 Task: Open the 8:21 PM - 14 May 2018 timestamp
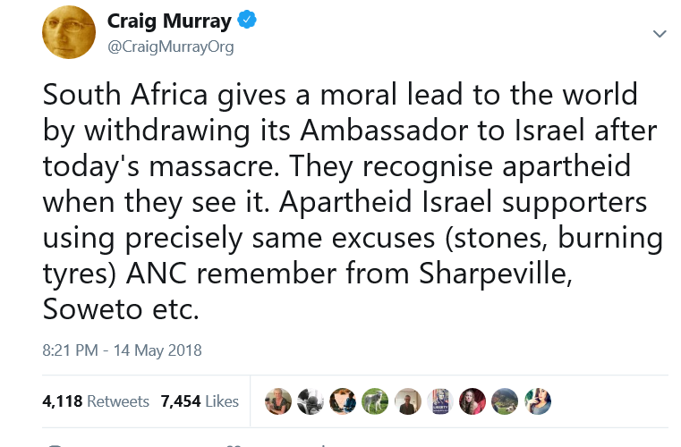[x=123, y=350]
